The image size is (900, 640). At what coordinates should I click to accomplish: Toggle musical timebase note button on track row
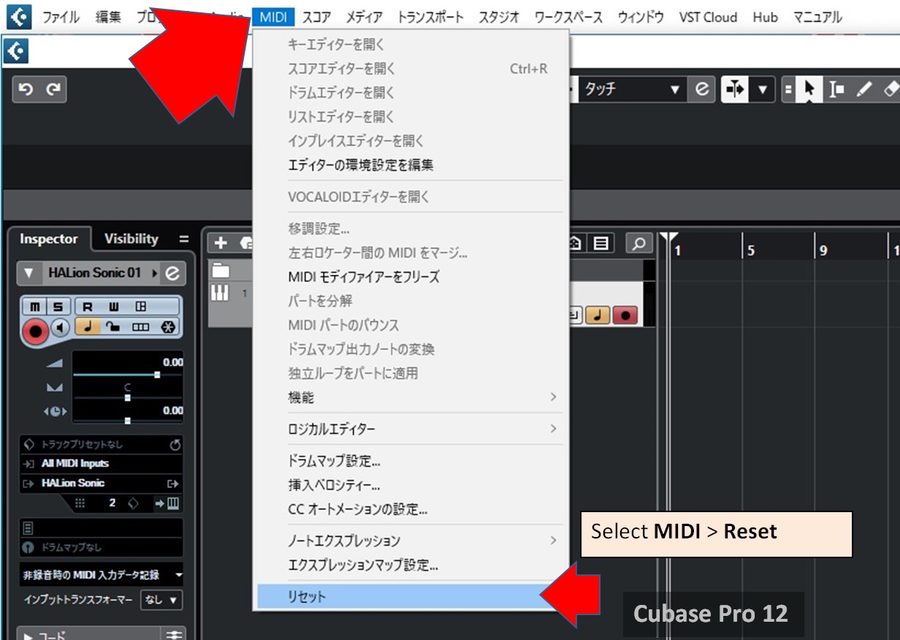click(599, 315)
